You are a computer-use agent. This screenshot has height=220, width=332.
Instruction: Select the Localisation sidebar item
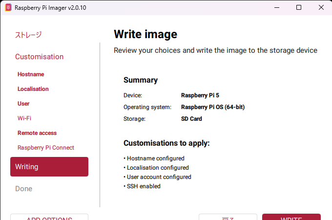(33, 89)
